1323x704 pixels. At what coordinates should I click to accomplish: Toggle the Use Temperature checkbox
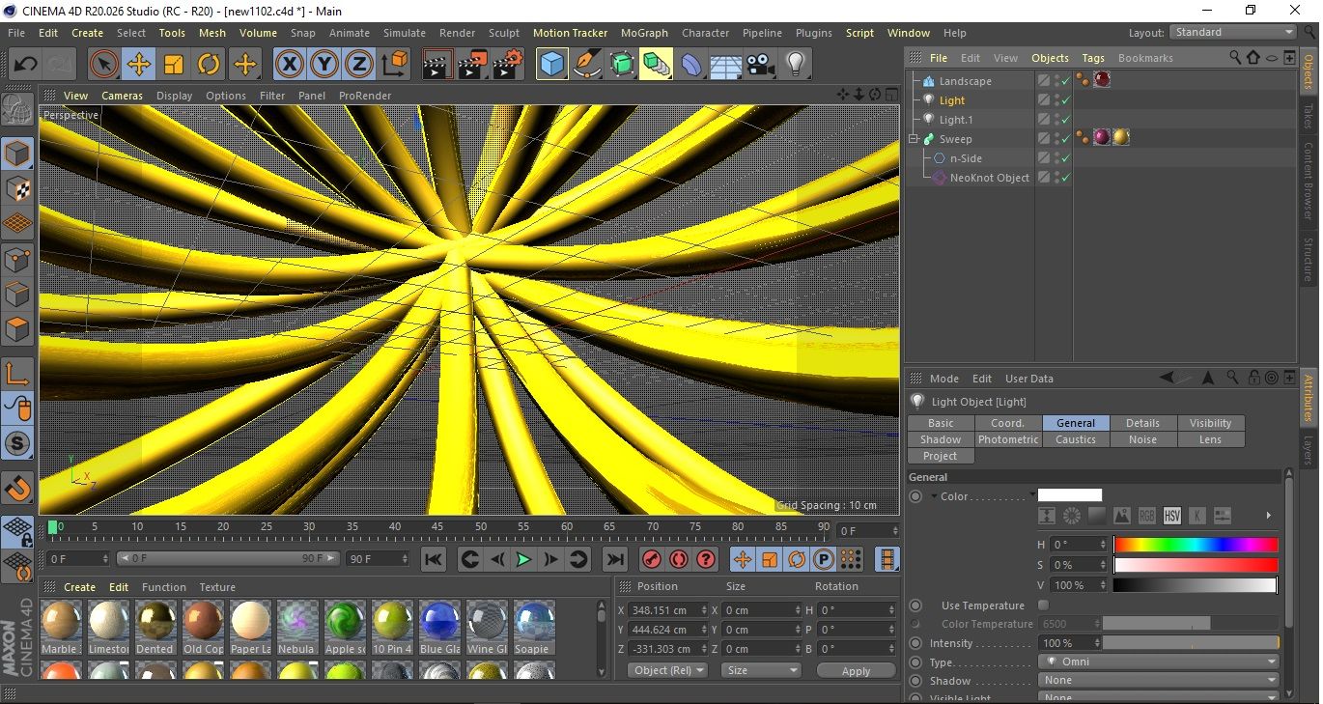click(1043, 605)
